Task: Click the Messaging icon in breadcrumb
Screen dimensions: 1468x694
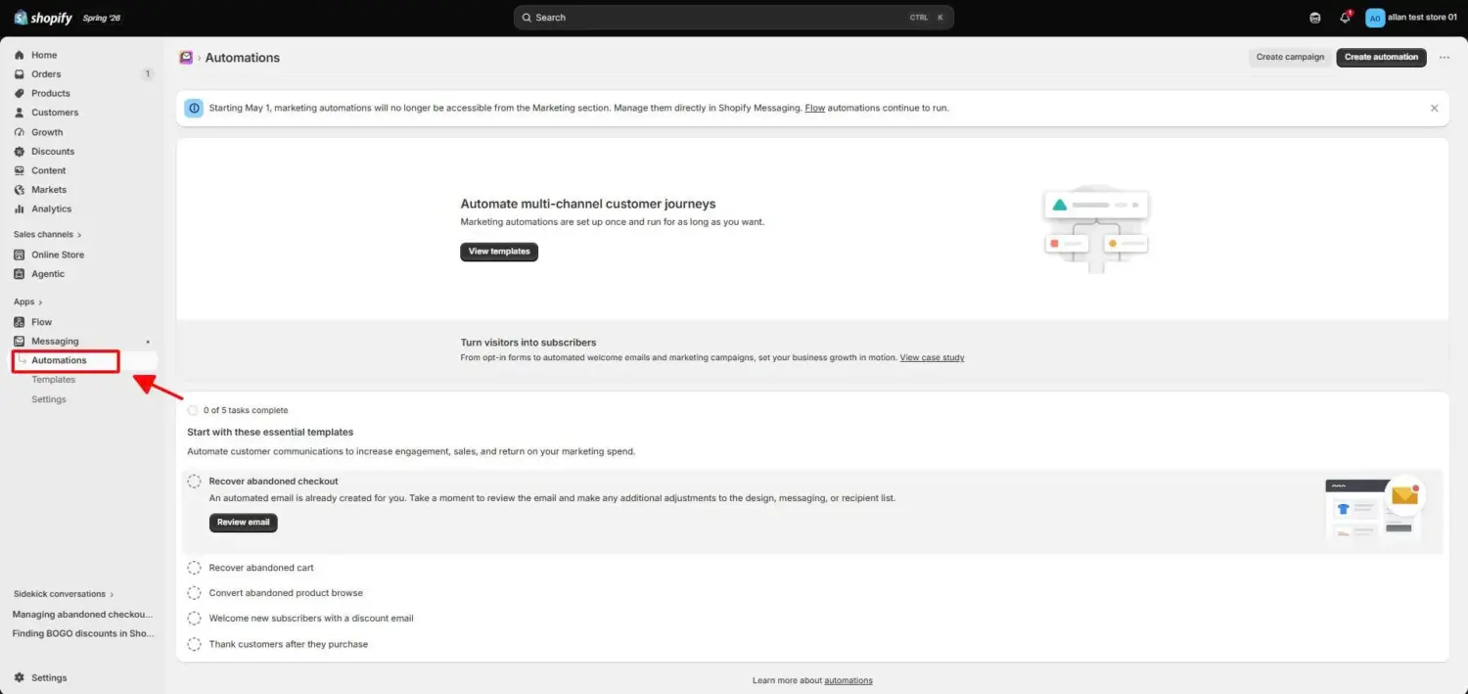Action: click(x=186, y=58)
